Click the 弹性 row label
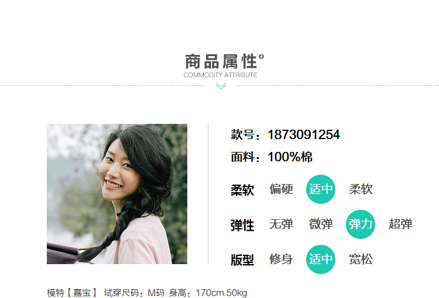The image size is (439, 298). (x=242, y=225)
